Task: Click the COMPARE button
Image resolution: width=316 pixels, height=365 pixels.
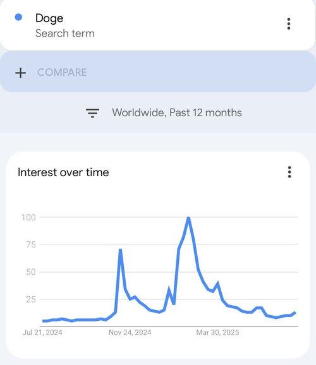Action: pyautogui.click(x=62, y=73)
